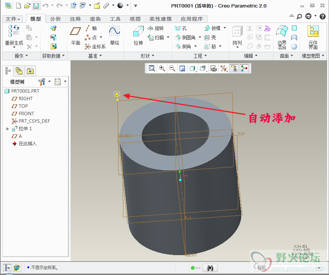Save the model with the Save icon
329x275 pixels.
point(36,6)
